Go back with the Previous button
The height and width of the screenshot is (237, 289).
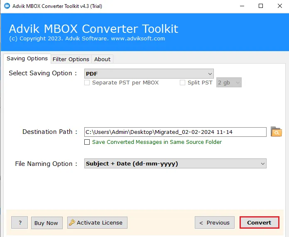click(x=215, y=222)
